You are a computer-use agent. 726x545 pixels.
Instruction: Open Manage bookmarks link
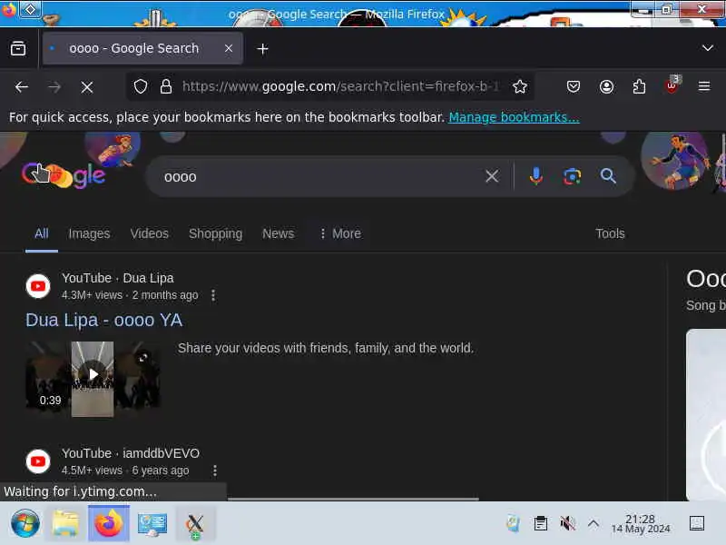pyautogui.click(x=514, y=117)
